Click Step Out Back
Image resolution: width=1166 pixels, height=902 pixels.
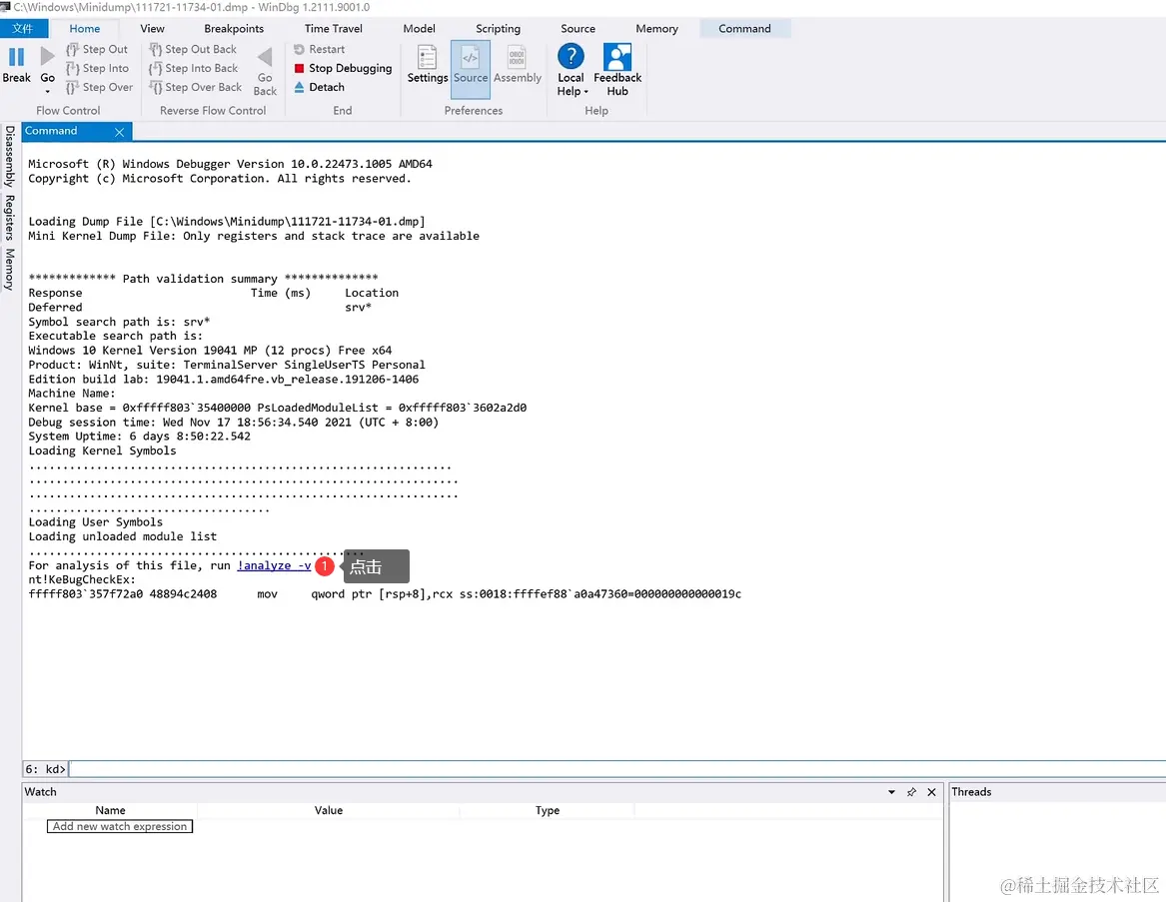pos(193,49)
